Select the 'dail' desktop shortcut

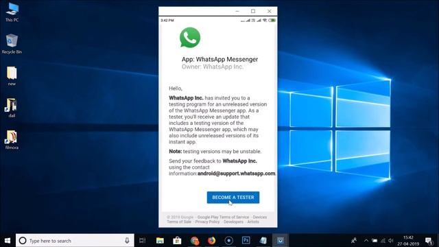(x=12, y=108)
